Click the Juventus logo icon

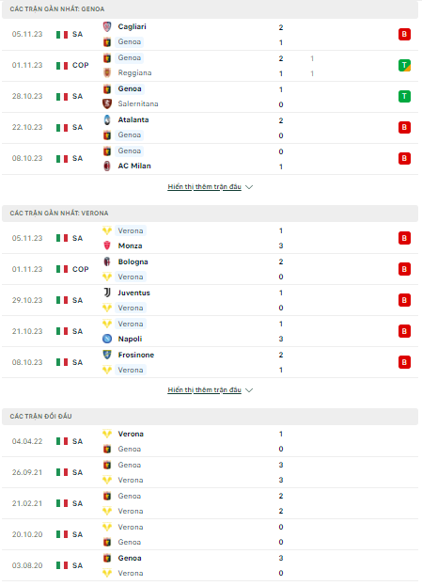click(x=107, y=293)
